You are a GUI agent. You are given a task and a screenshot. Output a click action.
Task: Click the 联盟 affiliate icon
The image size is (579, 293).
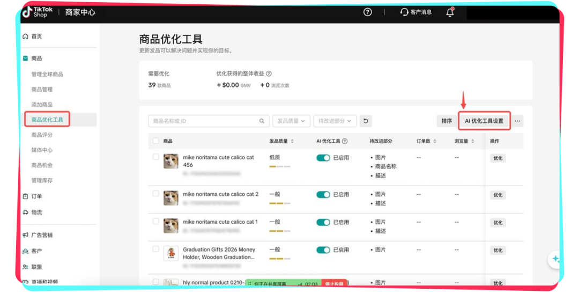point(25,267)
